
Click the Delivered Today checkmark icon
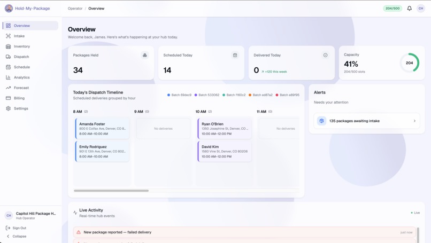[325, 55]
